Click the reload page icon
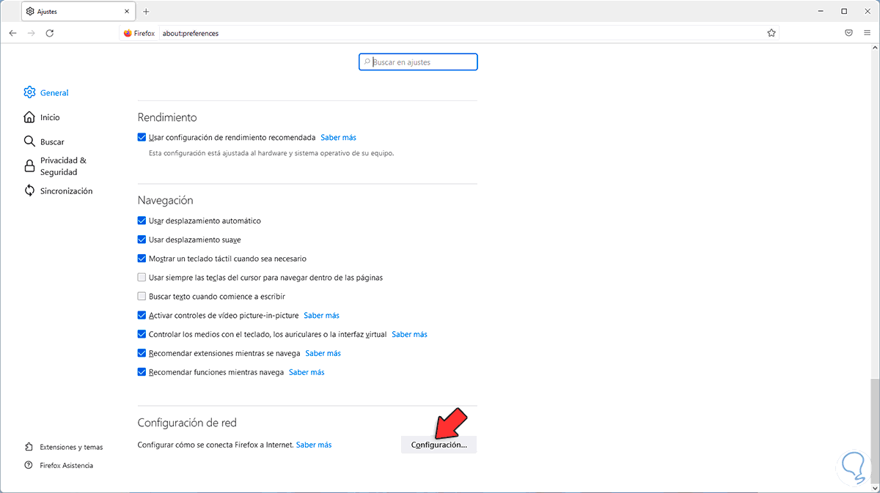This screenshot has height=493, width=880. 50,33
